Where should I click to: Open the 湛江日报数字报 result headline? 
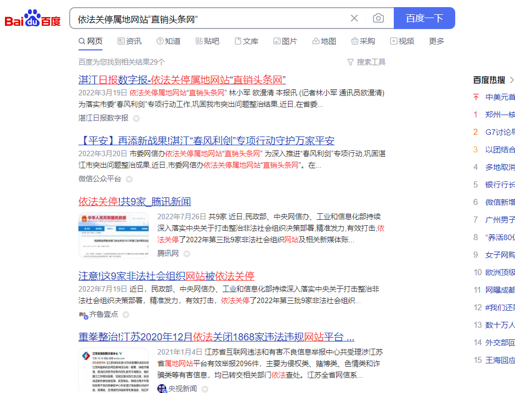click(x=182, y=80)
